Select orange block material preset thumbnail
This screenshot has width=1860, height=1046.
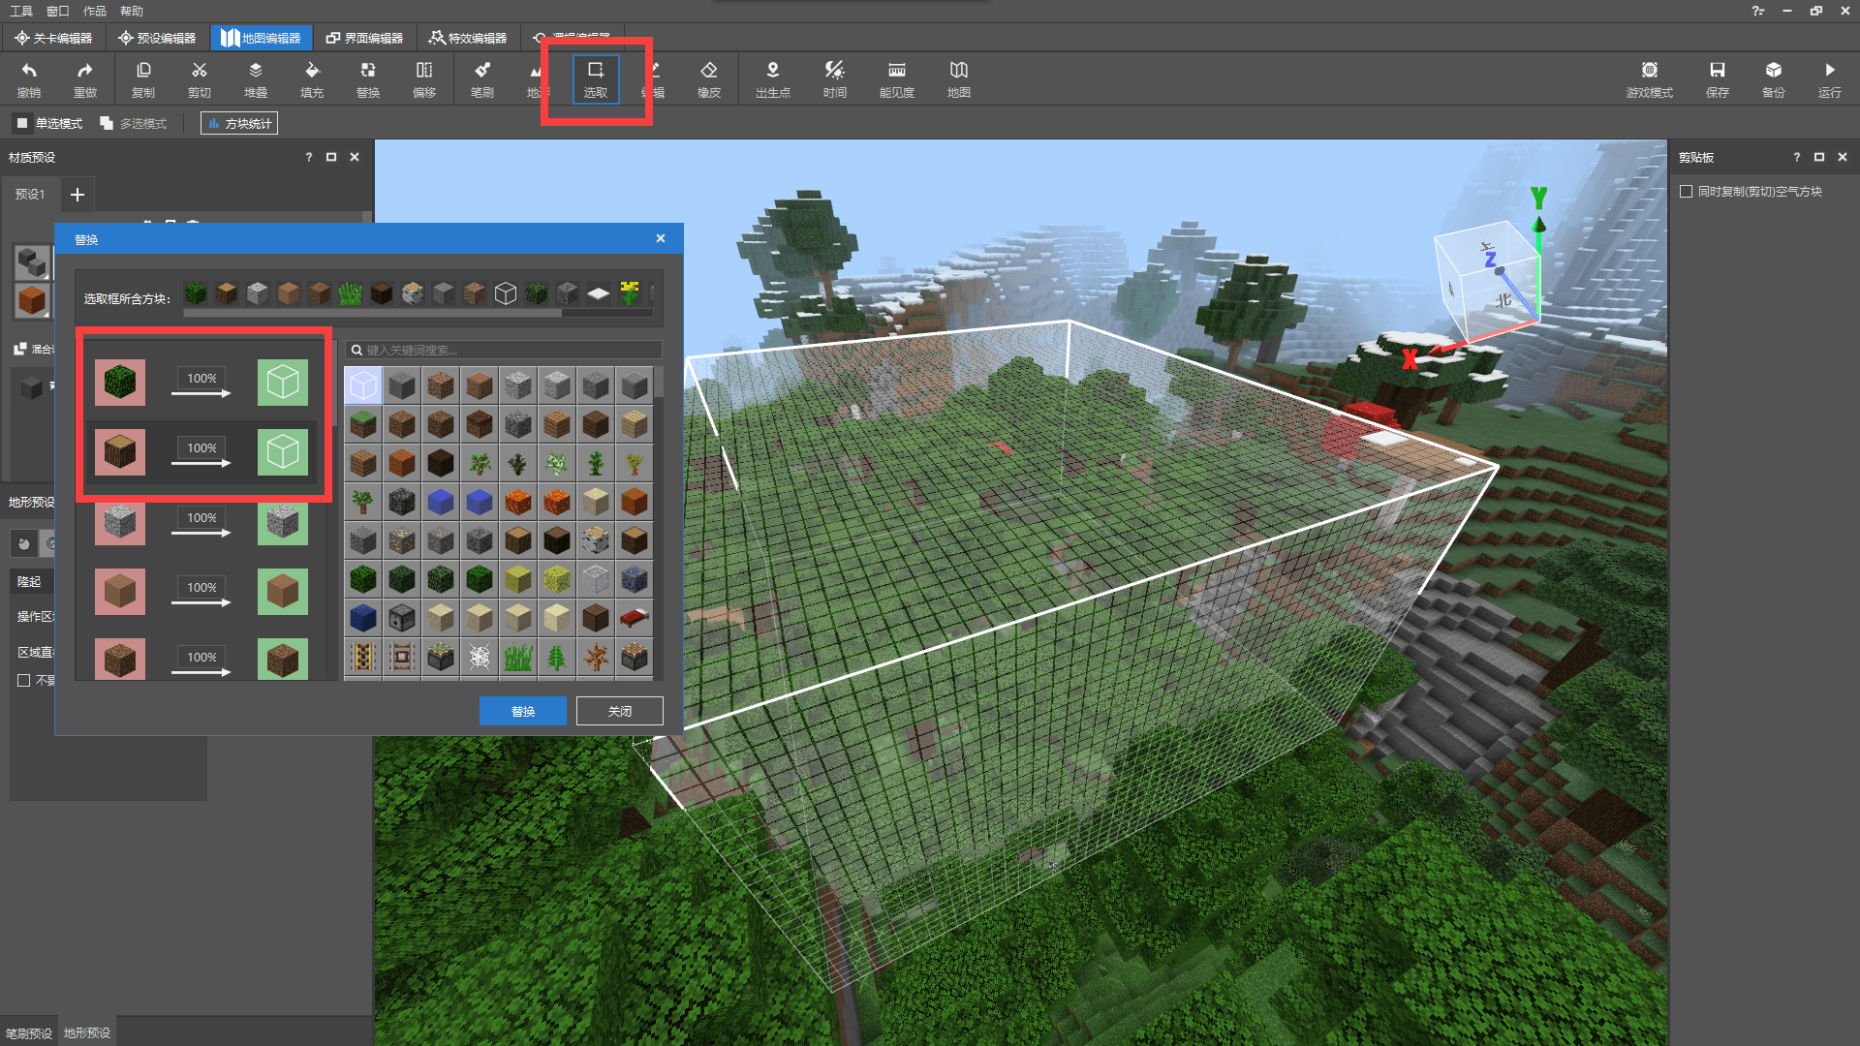pos(32,300)
